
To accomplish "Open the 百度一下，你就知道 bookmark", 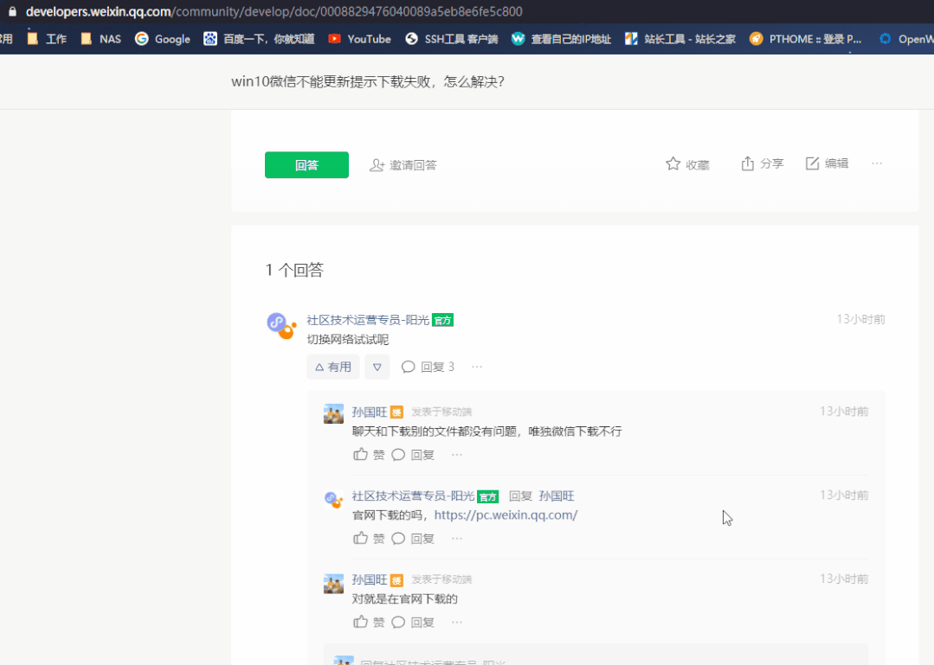I will click(259, 39).
